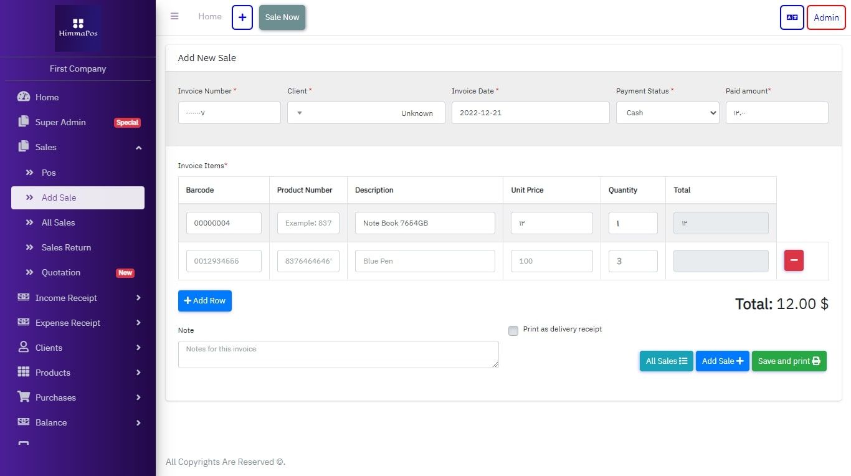Open All Sales in sidebar
Screen dimensions: 851x476
58,222
